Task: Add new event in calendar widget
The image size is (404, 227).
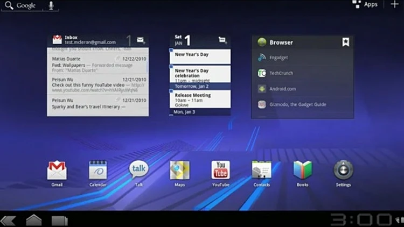Action: coord(222,40)
